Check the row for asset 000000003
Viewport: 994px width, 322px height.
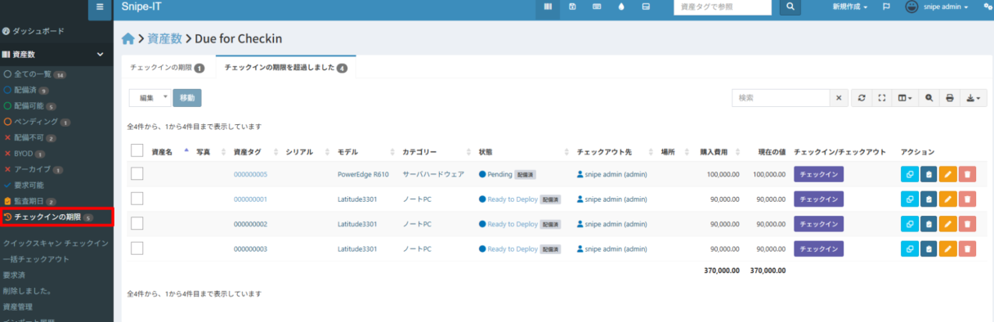137,248
